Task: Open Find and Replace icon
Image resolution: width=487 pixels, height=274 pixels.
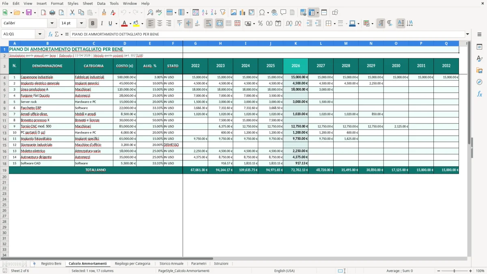Action: (150, 13)
